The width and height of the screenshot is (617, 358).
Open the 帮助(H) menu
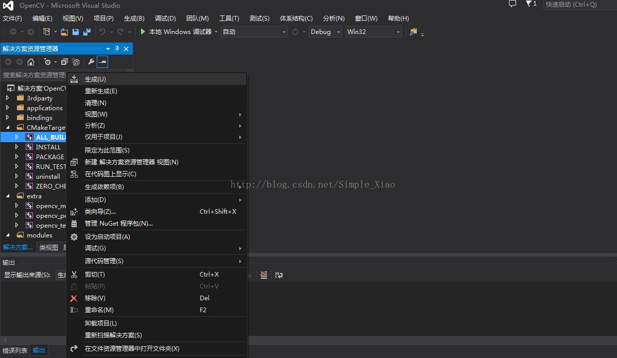tap(398, 19)
